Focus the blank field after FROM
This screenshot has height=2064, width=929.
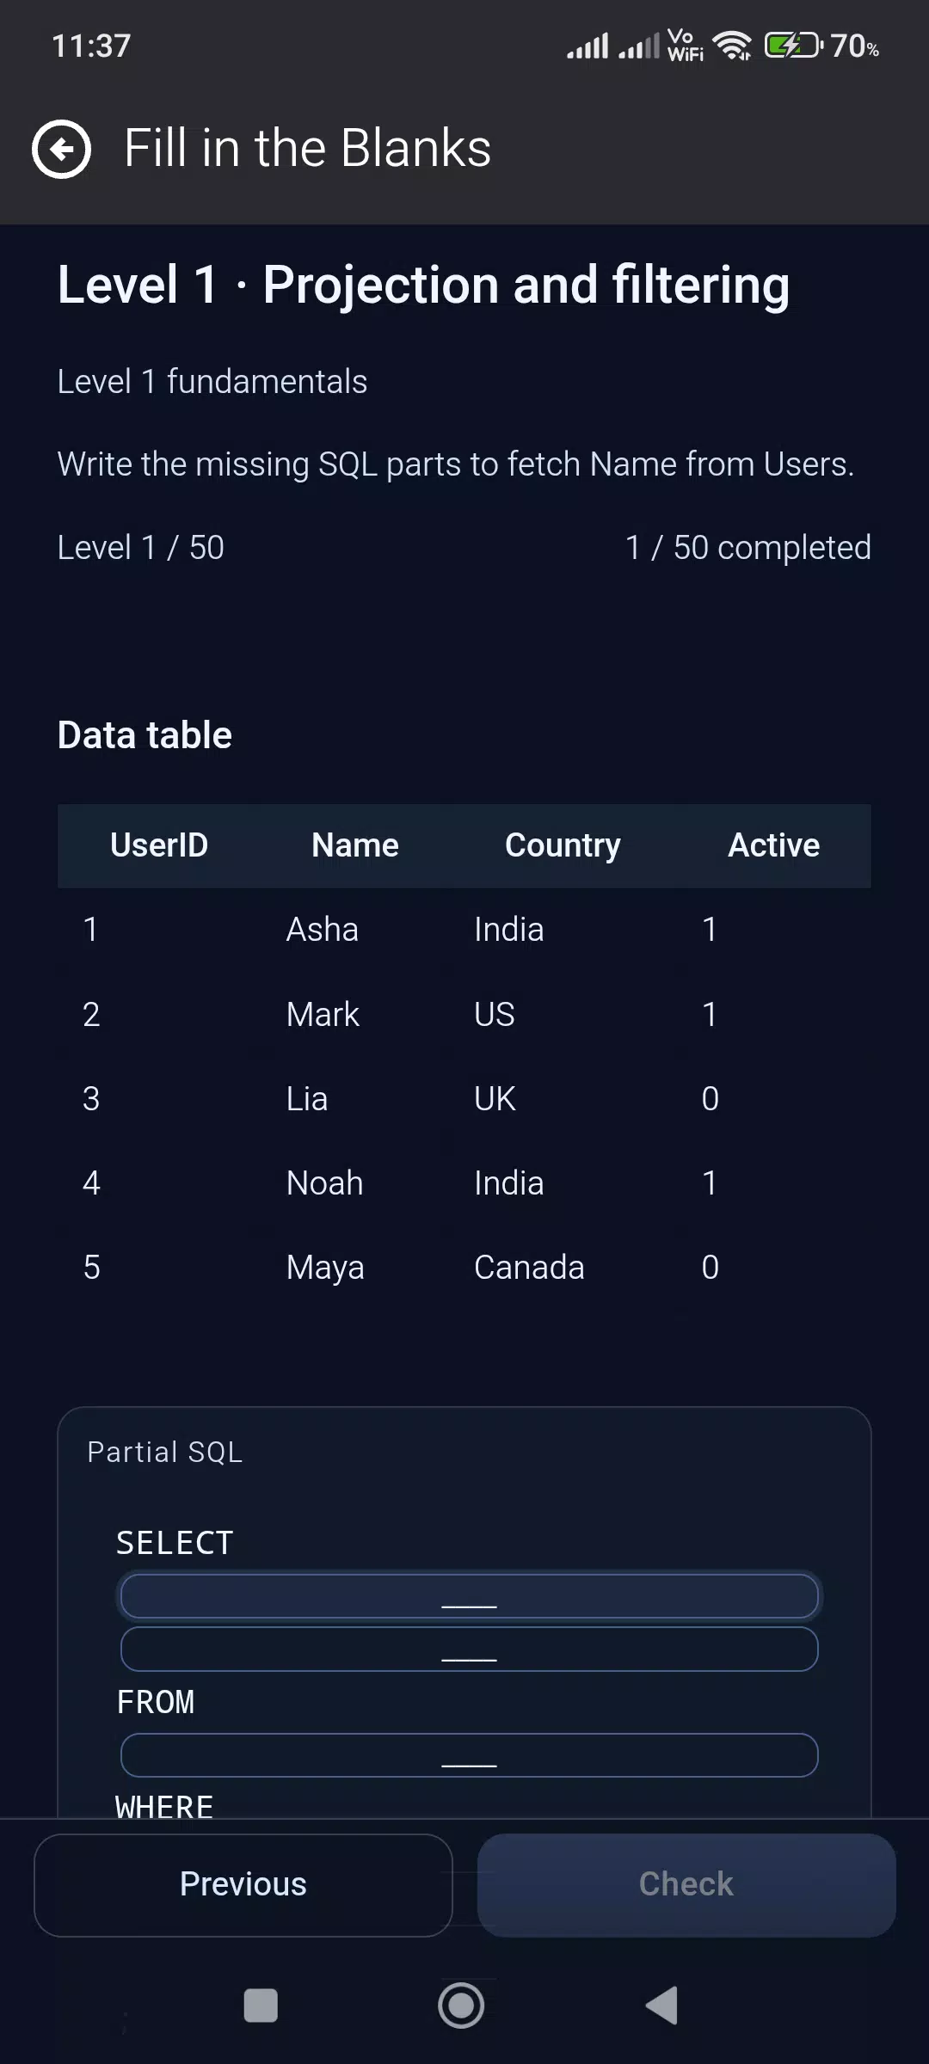click(469, 1755)
